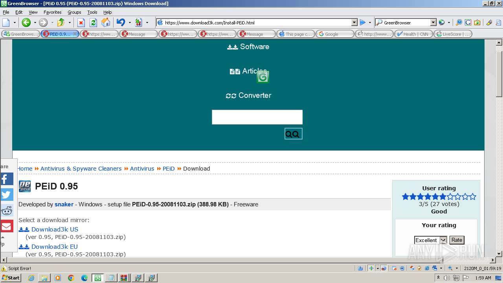The image size is (503, 283).
Task: Switch to the Health | CNN tab
Action: (x=413, y=34)
